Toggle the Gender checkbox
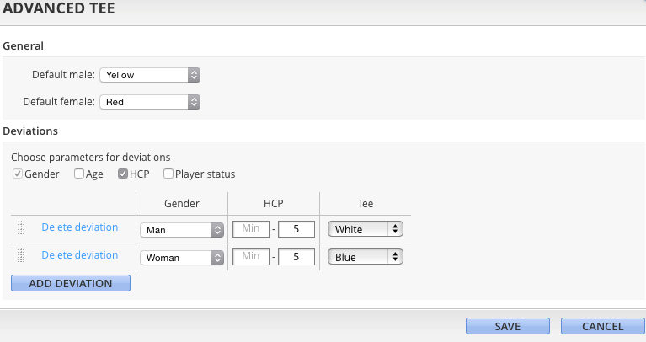This screenshot has width=646, height=342. 18,174
